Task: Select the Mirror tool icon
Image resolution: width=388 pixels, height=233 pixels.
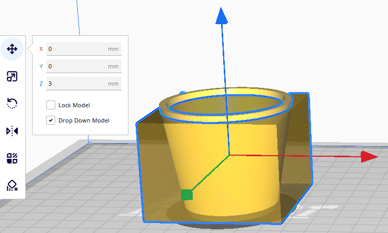Action: pos(12,131)
